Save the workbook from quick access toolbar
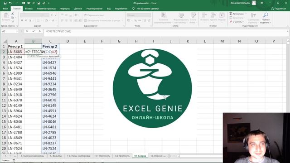Image resolution: width=290 pixels, height=163 pixels. [5, 3]
